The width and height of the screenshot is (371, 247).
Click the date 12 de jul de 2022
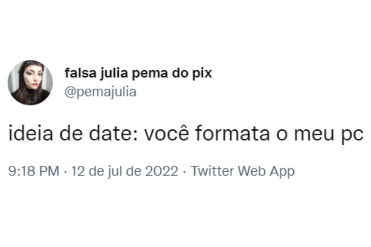coord(125,171)
